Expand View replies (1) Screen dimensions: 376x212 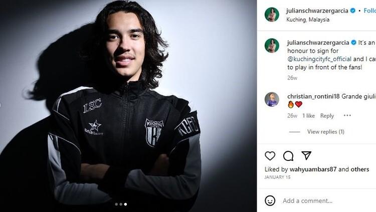click(325, 132)
